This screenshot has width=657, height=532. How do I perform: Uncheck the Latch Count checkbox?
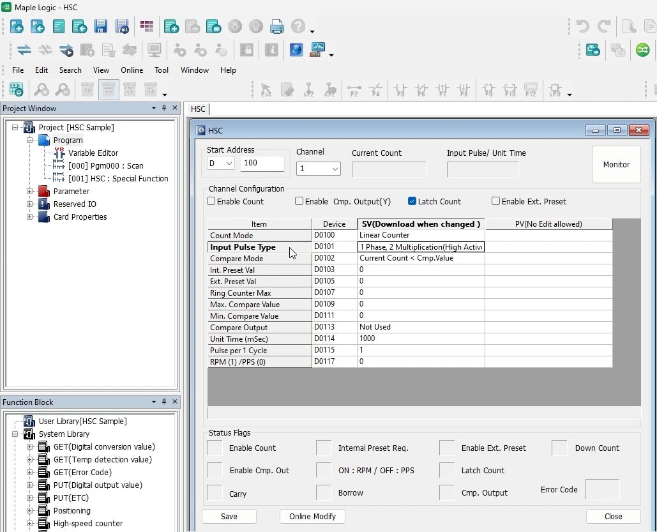pyautogui.click(x=412, y=201)
